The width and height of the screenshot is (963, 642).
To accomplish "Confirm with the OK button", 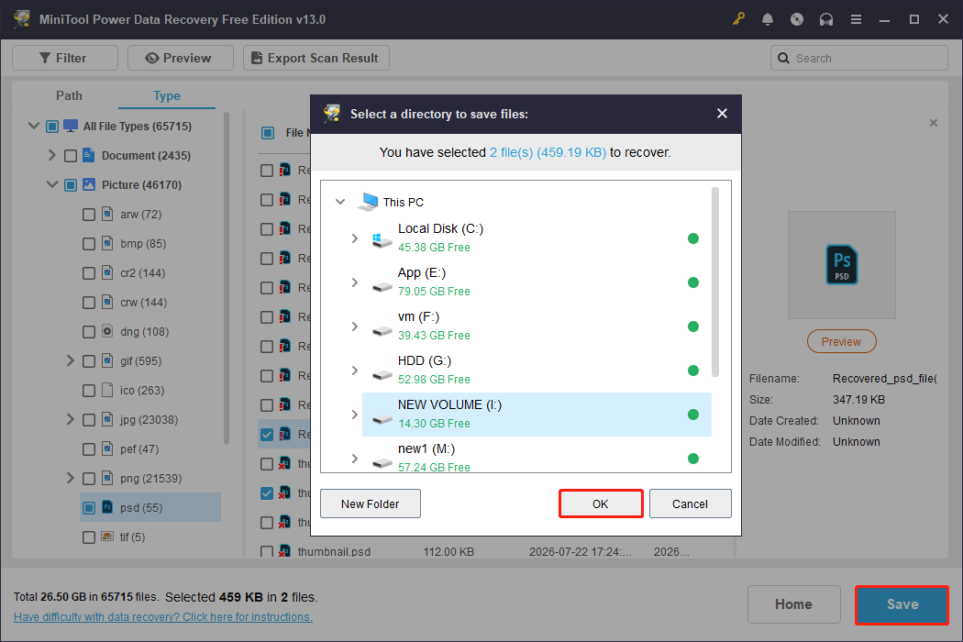I will pos(601,504).
